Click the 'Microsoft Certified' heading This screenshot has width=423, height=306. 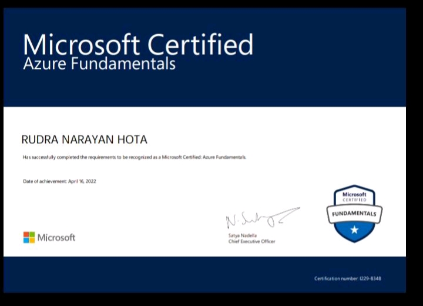(x=138, y=45)
